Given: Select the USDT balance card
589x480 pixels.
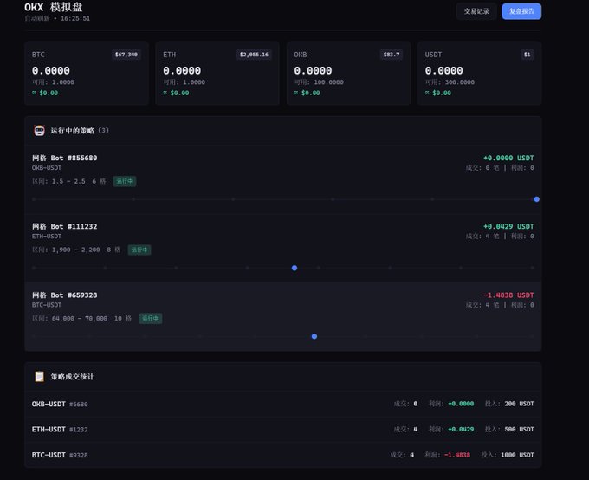Looking at the screenshot, I should (x=479, y=73).
